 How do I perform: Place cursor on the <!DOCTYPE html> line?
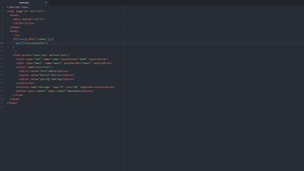tap(18, 8)
